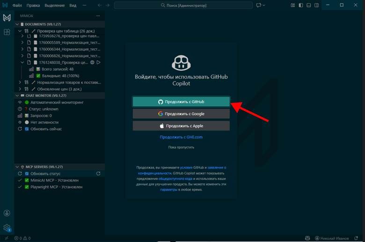Expand the 1760006826_Нормализация document

tap(22, 56)
